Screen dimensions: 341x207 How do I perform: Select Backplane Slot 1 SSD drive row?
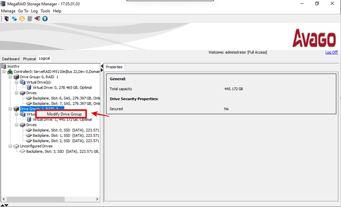point(66,136)
